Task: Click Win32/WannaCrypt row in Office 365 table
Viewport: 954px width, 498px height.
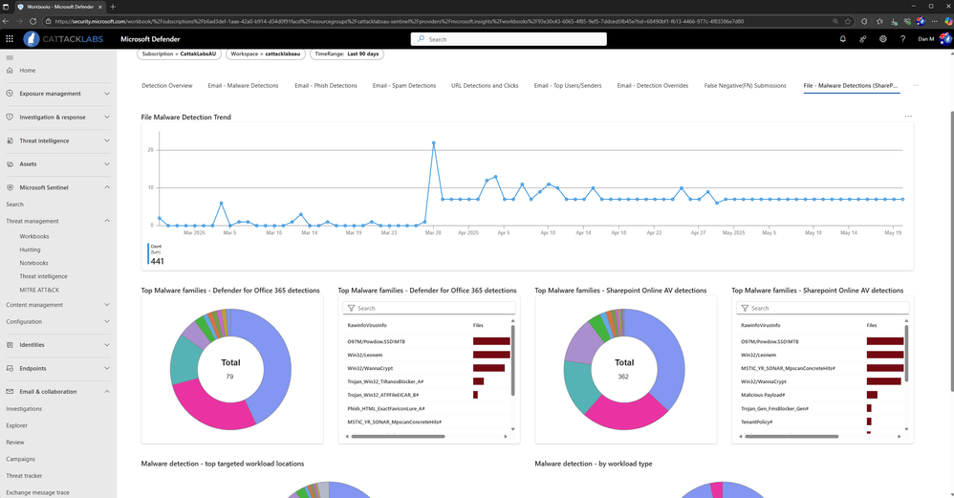Action: click(429, 368)
